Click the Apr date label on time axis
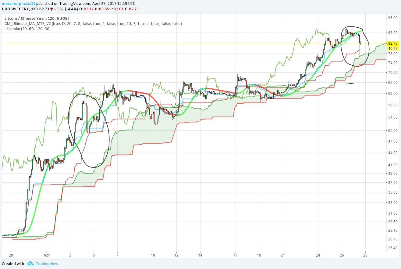The image size is (401, 269). point(46,255)
